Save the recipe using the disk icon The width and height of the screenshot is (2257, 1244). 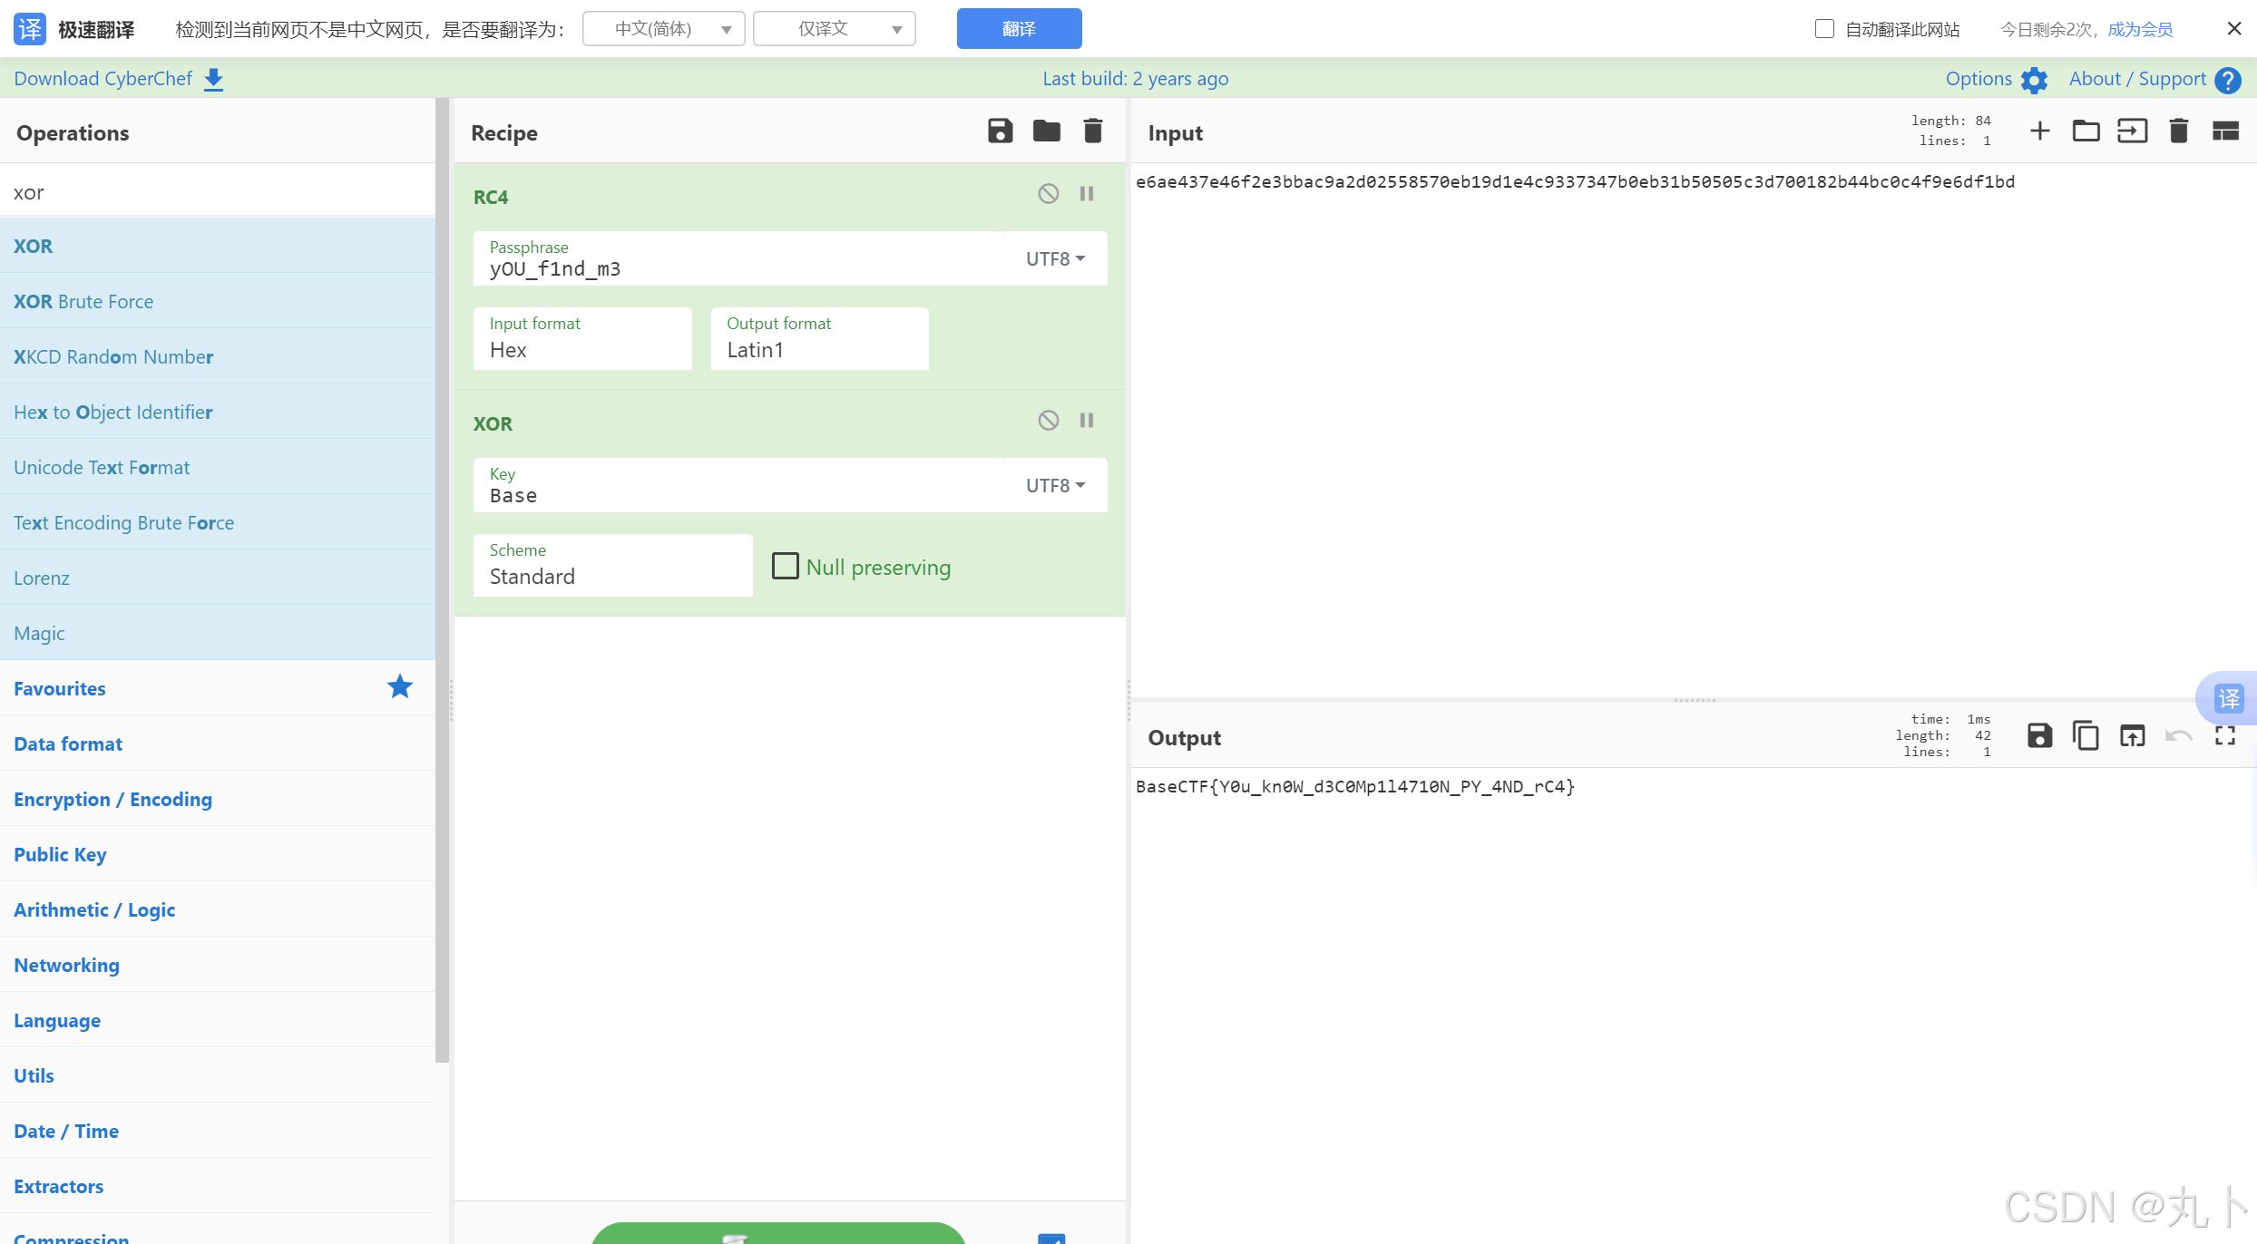pos(1000,131)
